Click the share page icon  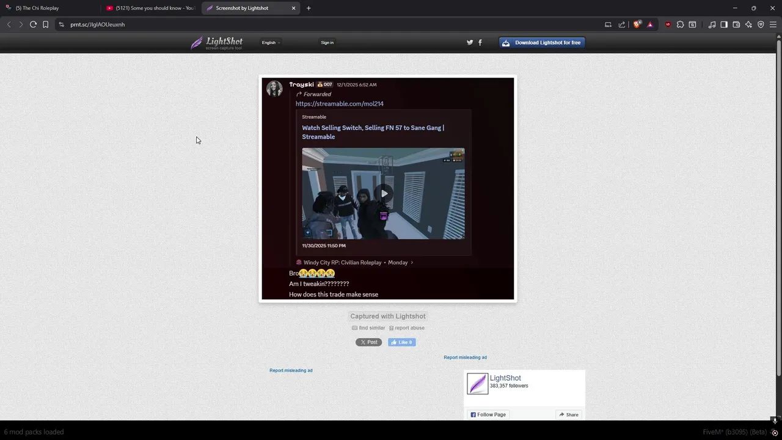point(622,24)
